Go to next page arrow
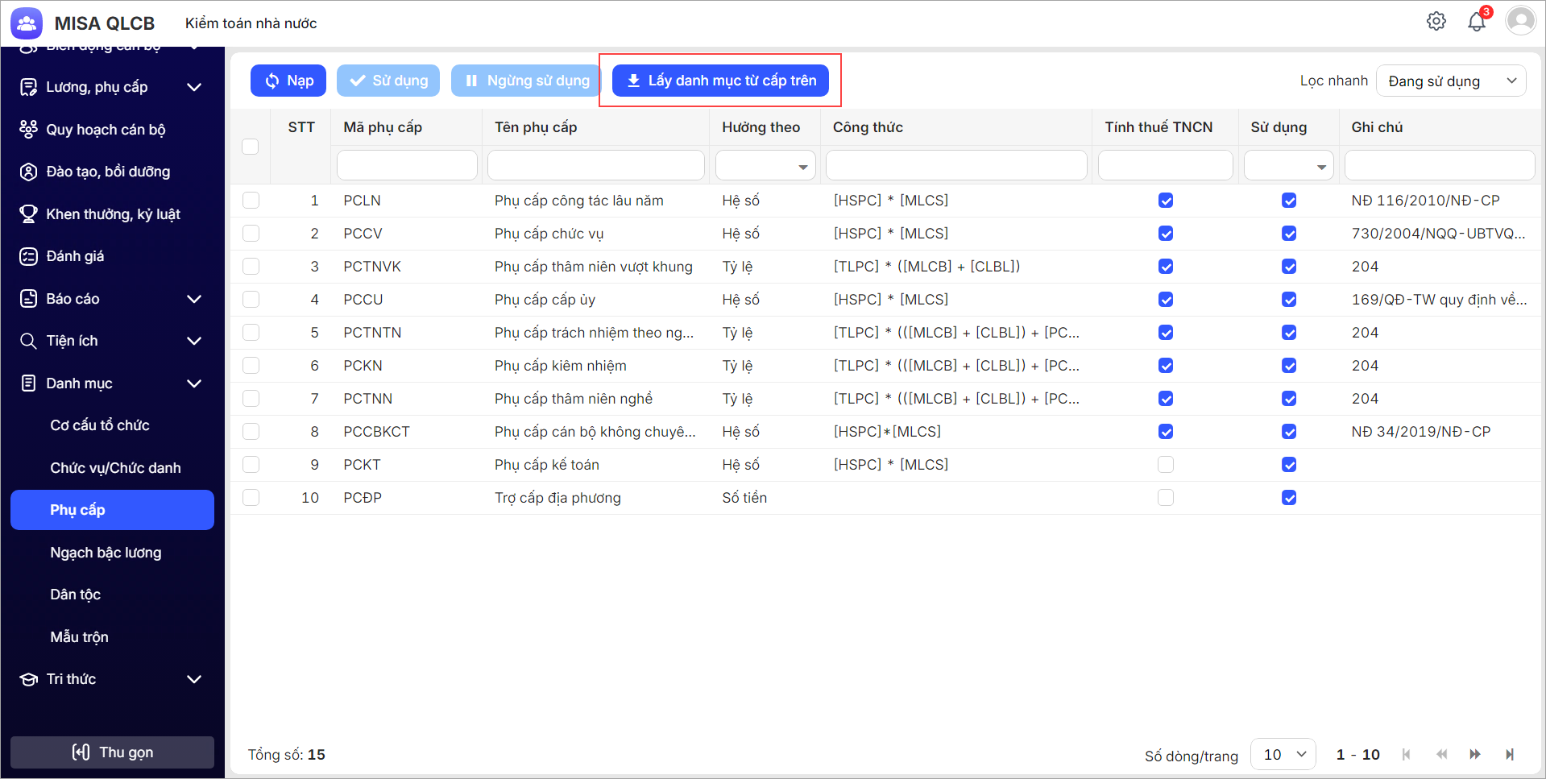1546x779 pixels. click(1474, 754)
